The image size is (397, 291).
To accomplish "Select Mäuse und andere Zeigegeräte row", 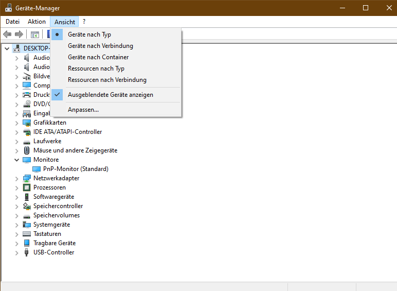I will click(75, 150).
